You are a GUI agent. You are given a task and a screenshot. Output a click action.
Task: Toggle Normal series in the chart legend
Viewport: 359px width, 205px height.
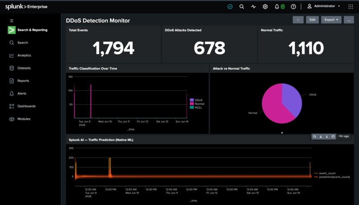pyautogui.click(x=197, y=104)
